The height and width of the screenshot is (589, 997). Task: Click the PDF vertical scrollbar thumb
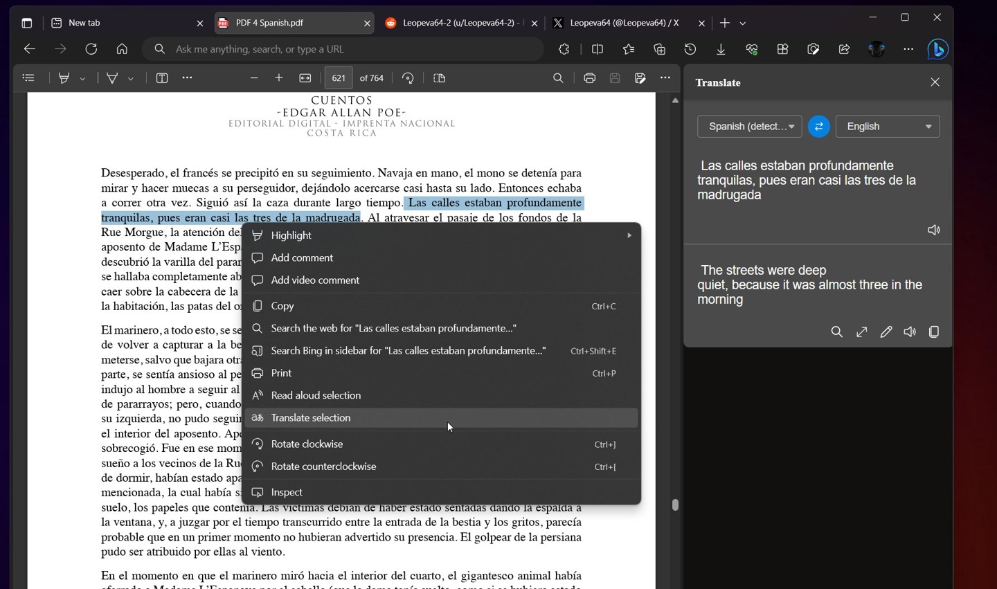point(675,505)
